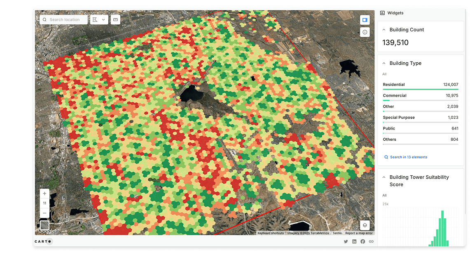
Task: Collapse the Building Count widget
Action: tap(384, 30)
